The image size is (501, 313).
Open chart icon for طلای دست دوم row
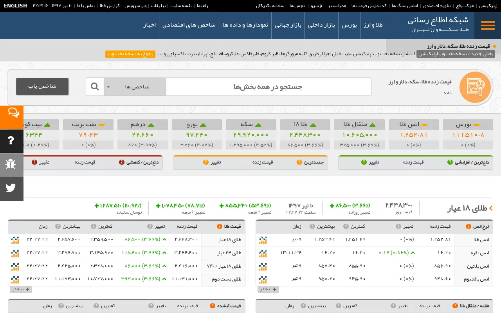click(15, 280)
